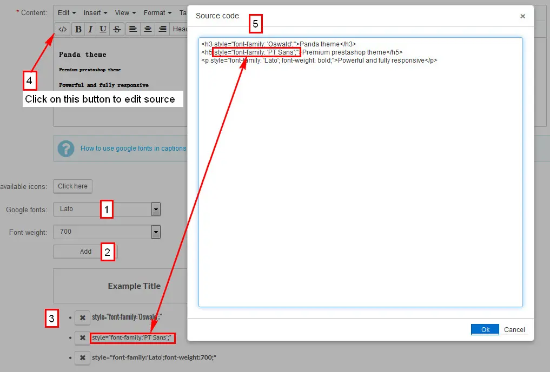Toggle italic formatting in editor toolbar
The image size is (550, 372).
[90, 29]
